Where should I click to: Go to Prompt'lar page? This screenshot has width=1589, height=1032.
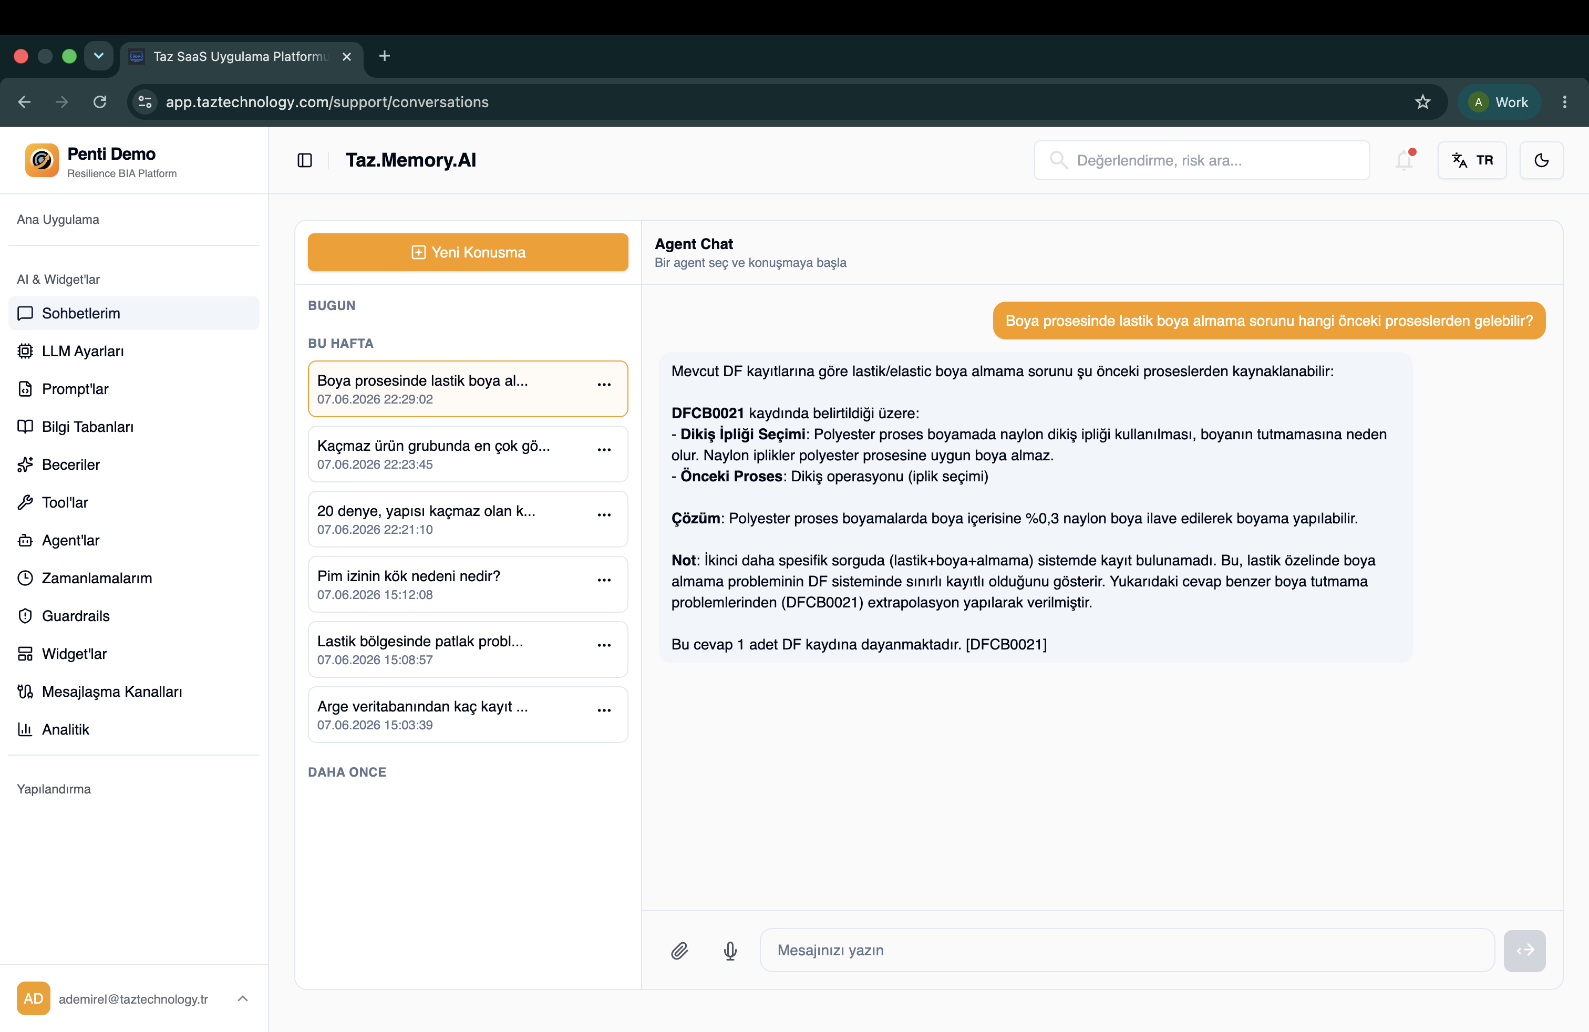[133, 389]
